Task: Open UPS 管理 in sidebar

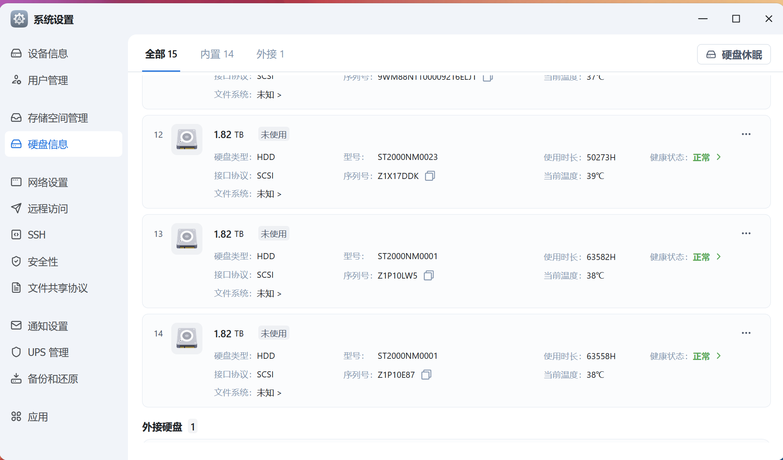Action: 48,352
